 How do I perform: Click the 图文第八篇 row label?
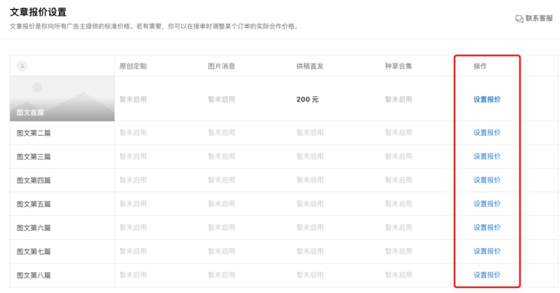click(34, 275)
